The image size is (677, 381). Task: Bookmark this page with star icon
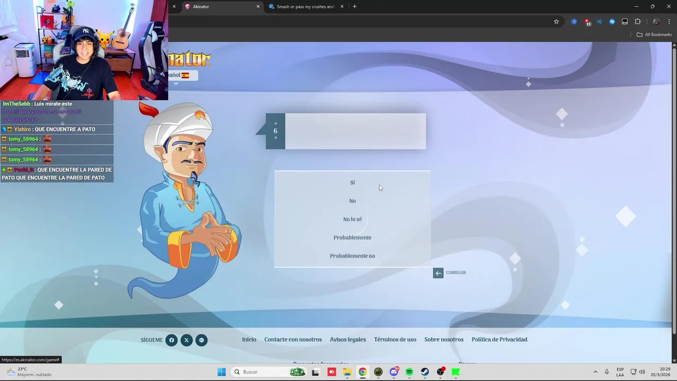(x=556, y=22)
